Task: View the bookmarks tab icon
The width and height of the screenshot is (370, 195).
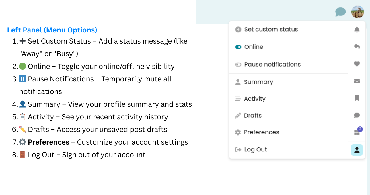Action: pyautogui.click(x=357, y=98)
